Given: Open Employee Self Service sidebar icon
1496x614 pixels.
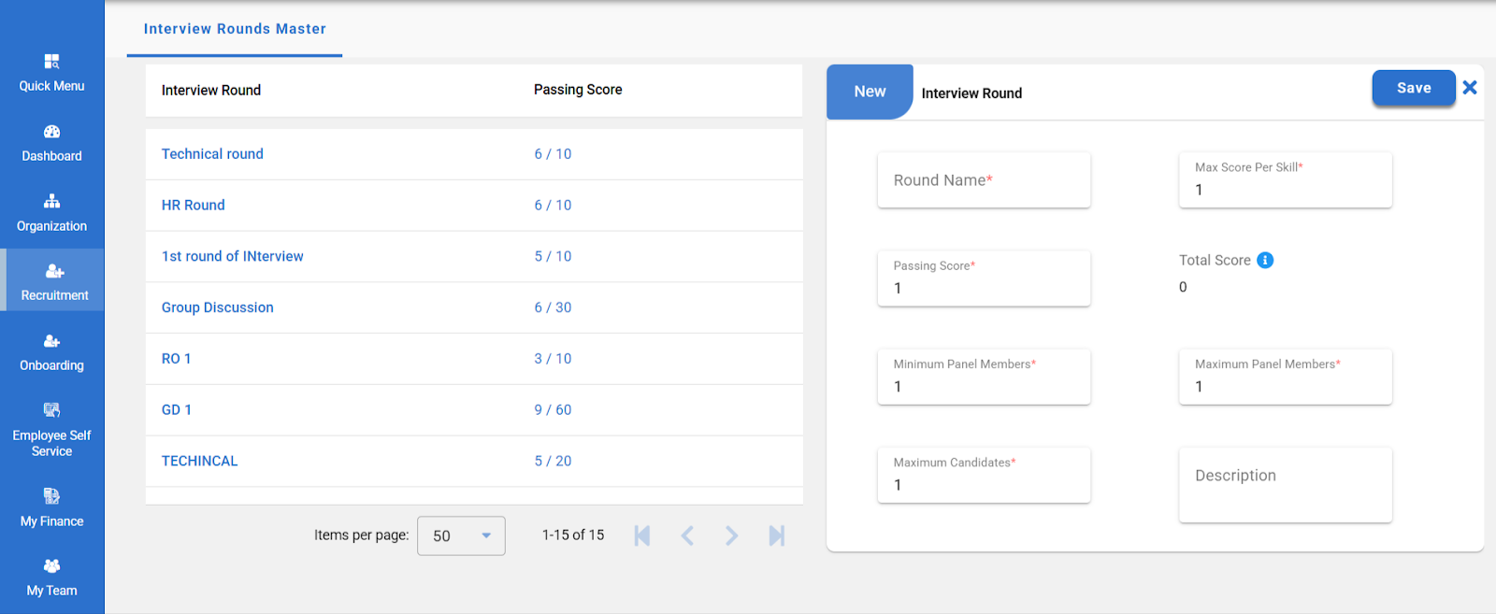Looking at the screenshot, I should (x=51, y=411).
